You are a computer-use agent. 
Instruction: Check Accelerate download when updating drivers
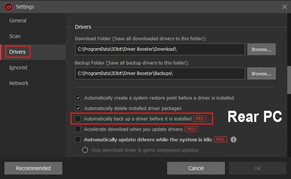(x=78, y=129)
